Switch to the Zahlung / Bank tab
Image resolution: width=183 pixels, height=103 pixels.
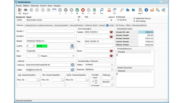tap(91, 25)
